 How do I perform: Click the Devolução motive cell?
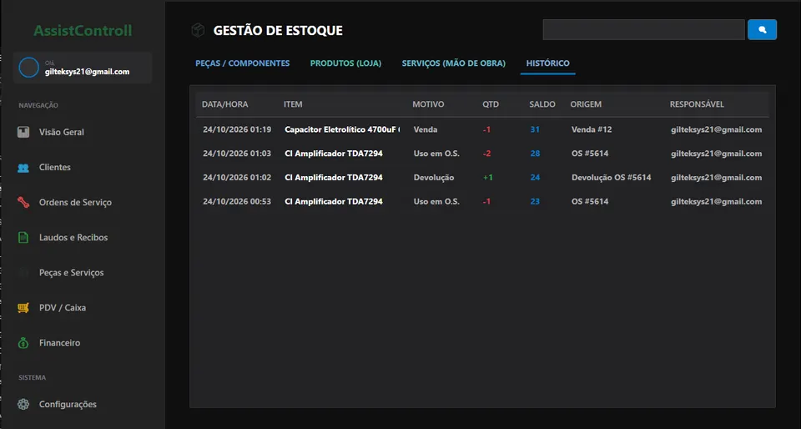(434, 178)
